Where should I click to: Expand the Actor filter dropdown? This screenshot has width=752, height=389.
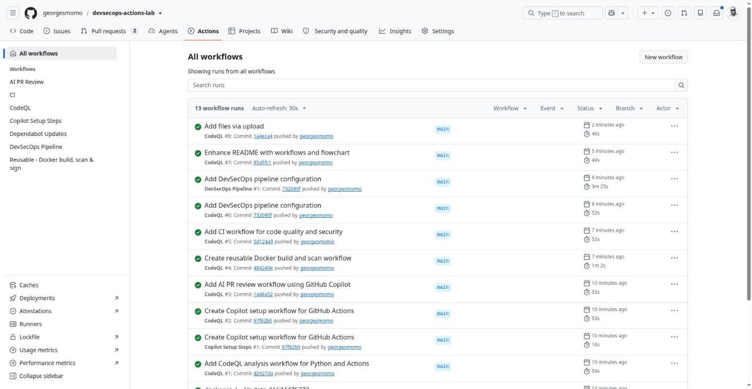coord(668,108)
